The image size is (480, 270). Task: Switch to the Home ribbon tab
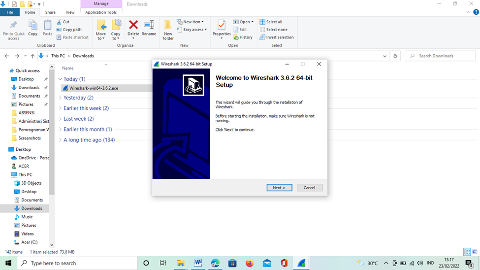point(30,12)
